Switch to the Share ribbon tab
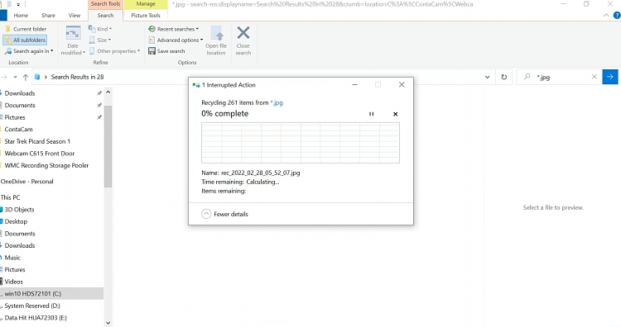Viewport: 621px width, 327px height. [x=48, y=16]
